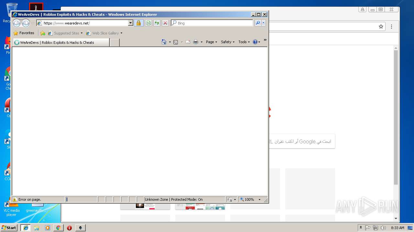
Task: Open Internet Explorer taskbar icon
Action: [26, 227]
